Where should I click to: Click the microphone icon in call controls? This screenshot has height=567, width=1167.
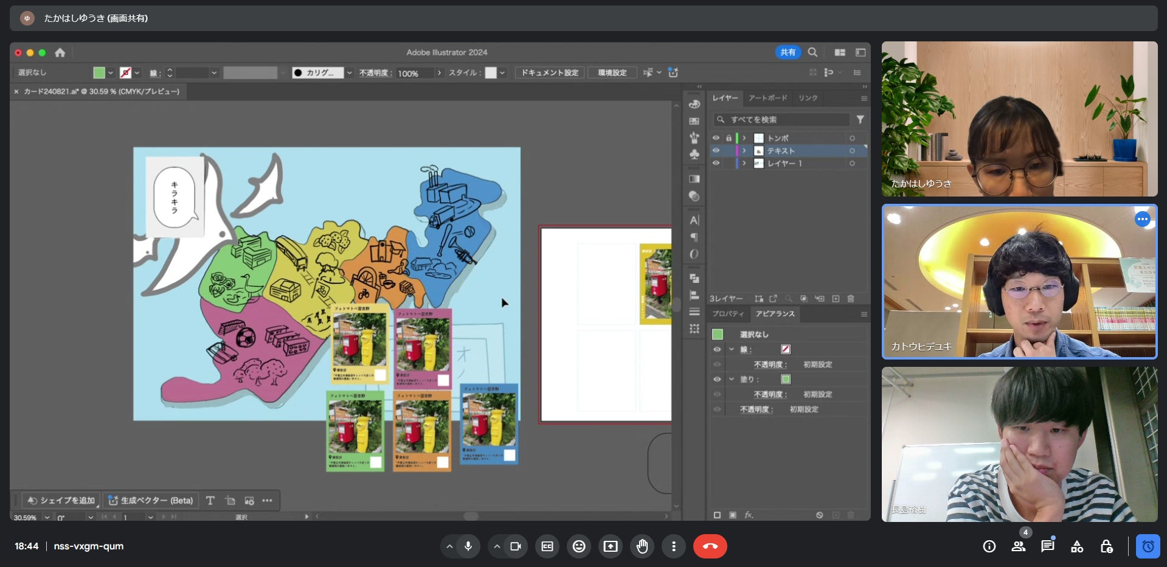point(468,546)
